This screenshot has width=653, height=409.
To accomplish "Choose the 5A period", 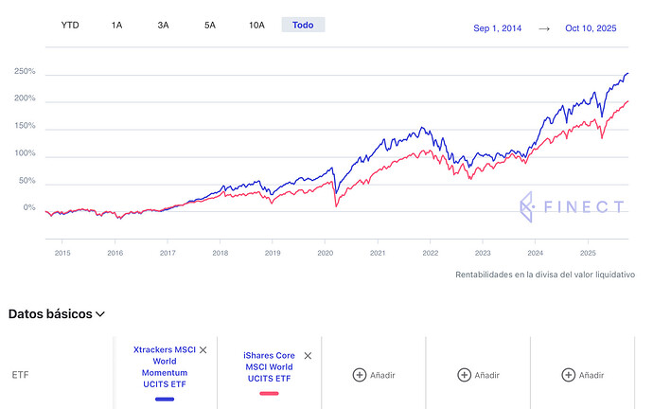I will (x=209, y=25).
